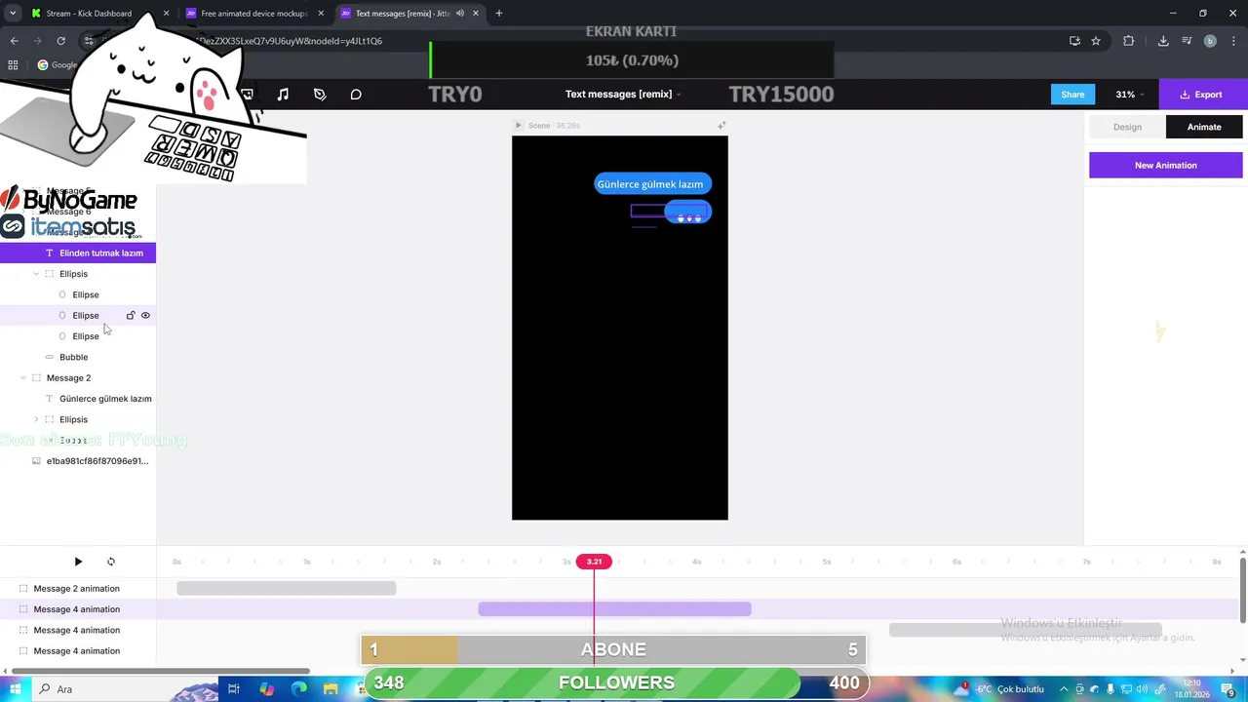Viewport: 1248px width, 702px height.
Task: Click the install app icon in address bar
Action: coord(1074,41)
